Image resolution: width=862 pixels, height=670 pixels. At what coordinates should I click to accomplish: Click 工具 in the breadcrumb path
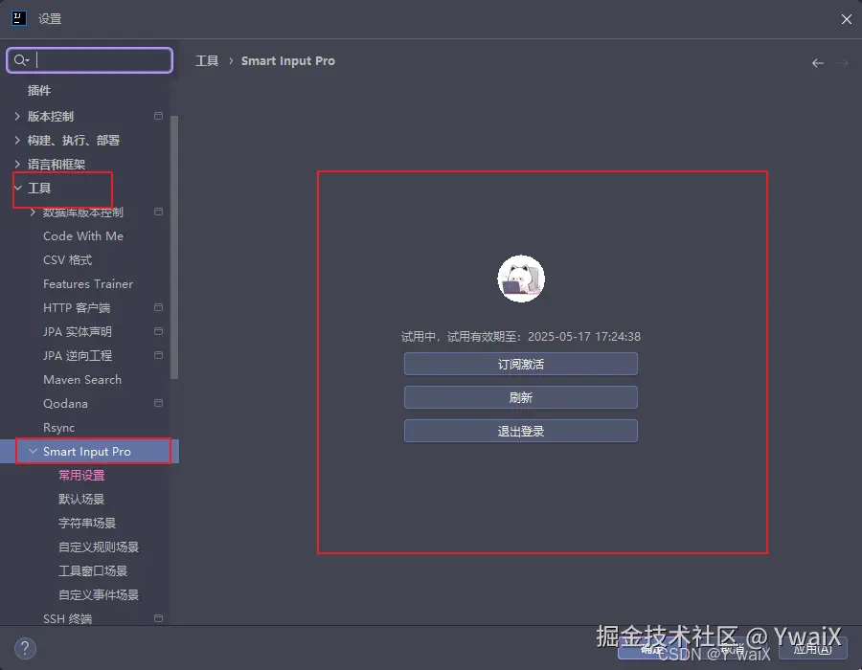tap(207, 60)
